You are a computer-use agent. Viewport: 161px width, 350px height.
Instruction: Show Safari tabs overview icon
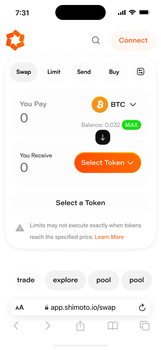tap(144, 326)
